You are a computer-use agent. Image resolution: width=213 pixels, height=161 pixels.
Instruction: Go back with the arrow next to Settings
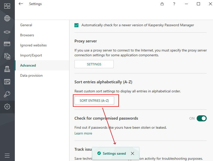coord(21,4)
